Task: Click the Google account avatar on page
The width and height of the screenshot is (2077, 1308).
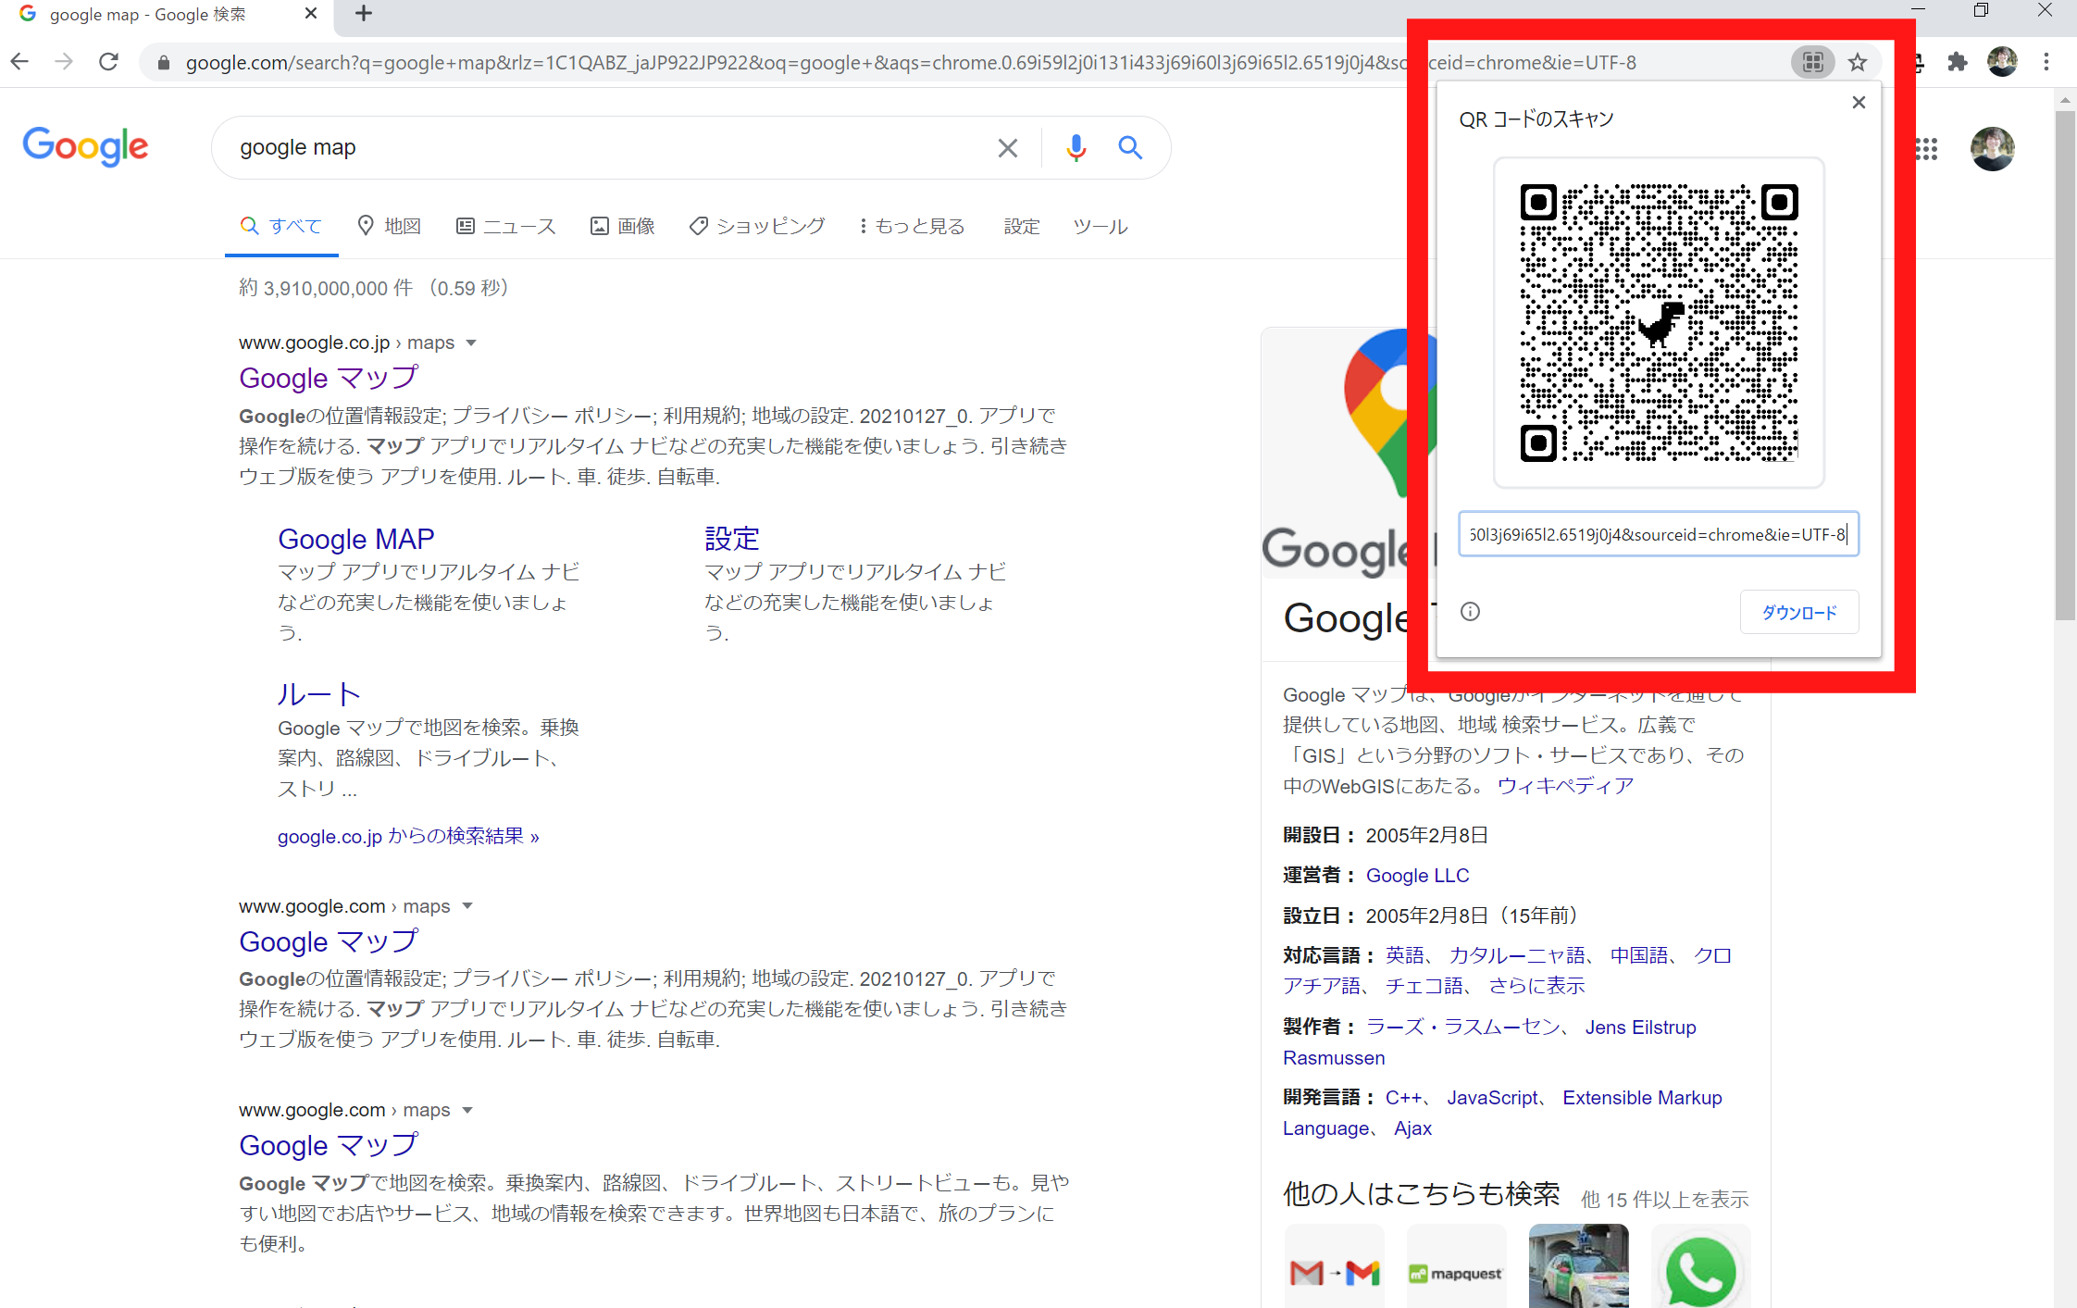Action: click(1992, 149)
